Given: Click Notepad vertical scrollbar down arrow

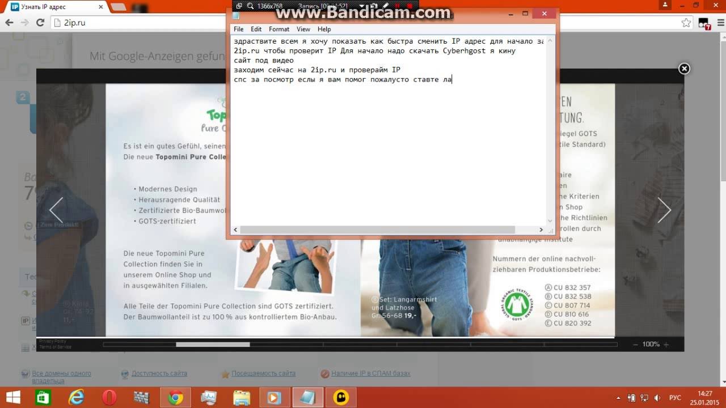Looking at the screenshot, I should (550, 220).
